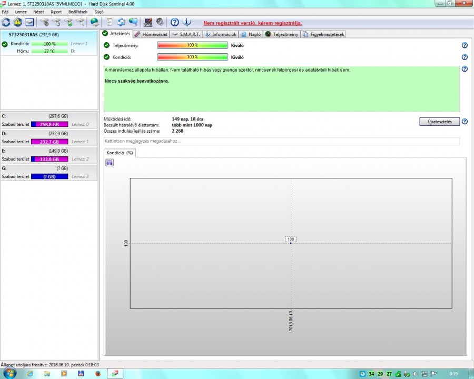Click the floppy save icon above the graph
The width and height of the screenshot is (474, 379).
tap(110, 163)
